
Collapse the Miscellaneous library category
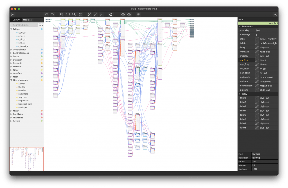tap(11, 80)
